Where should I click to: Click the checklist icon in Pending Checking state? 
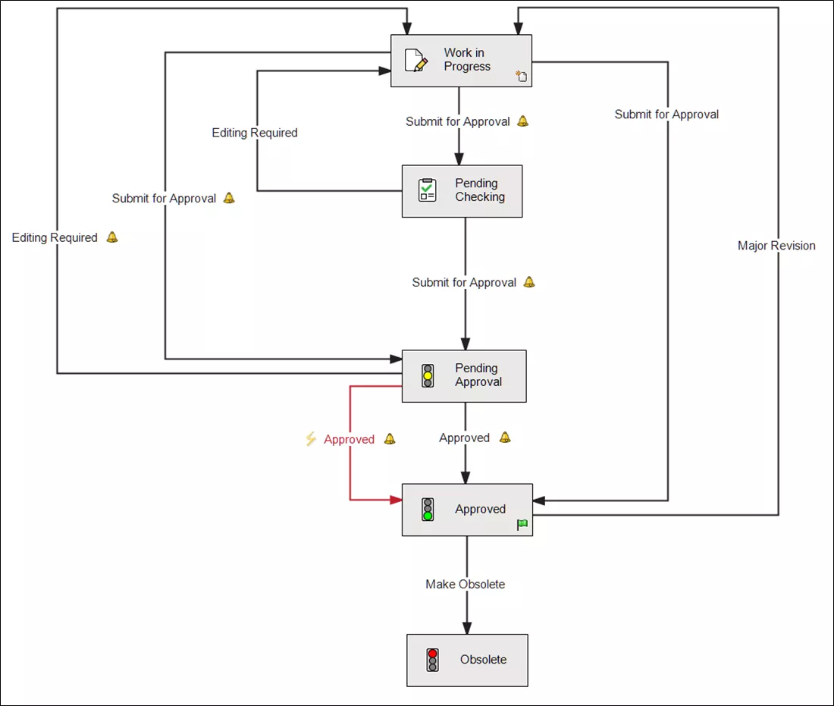pyautogui.click(x=428, y=190)
